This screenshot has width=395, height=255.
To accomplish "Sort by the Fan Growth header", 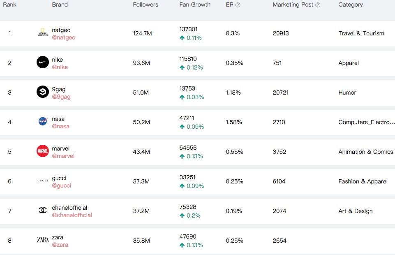I will [195, 5].
